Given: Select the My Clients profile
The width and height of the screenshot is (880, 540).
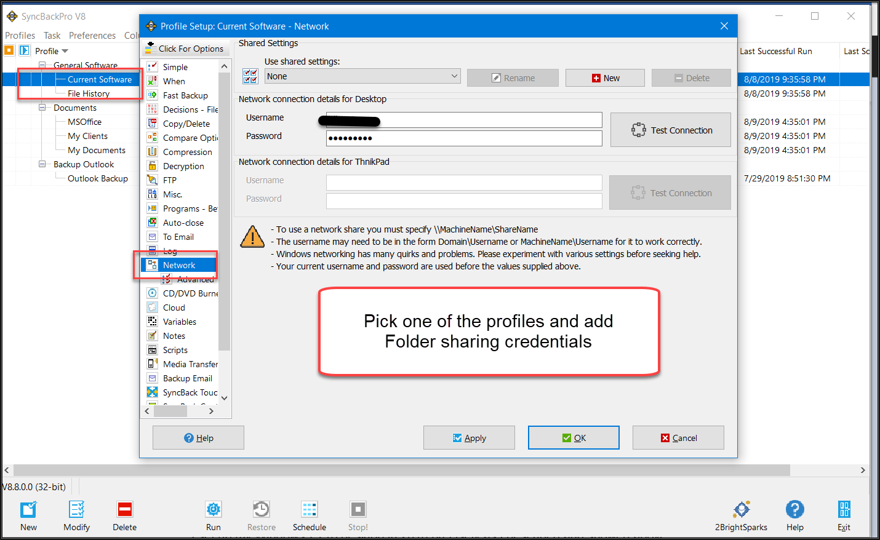Looking at the screenshot, I should click(x=87, y=136).
